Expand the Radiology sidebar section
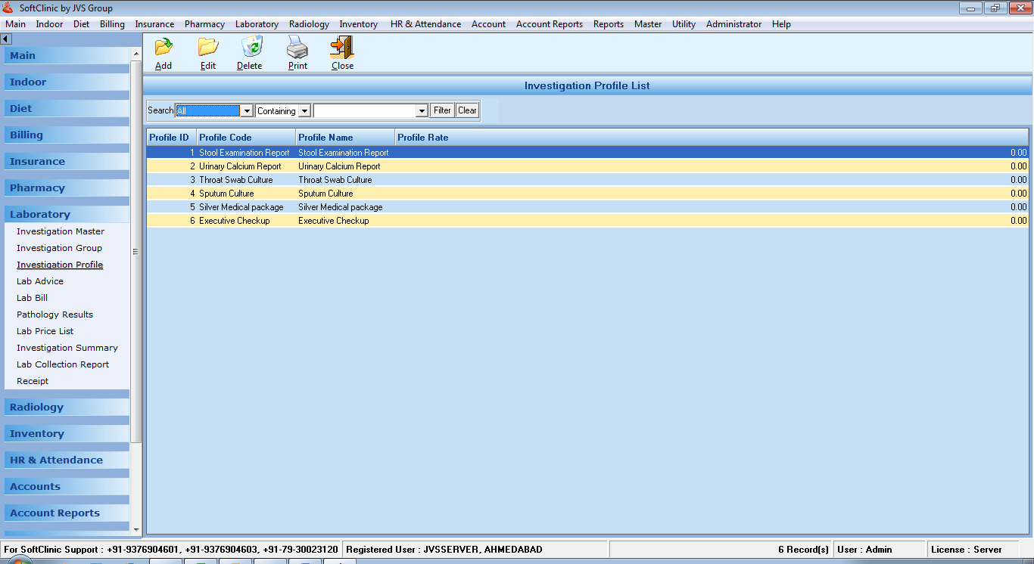 36,408
